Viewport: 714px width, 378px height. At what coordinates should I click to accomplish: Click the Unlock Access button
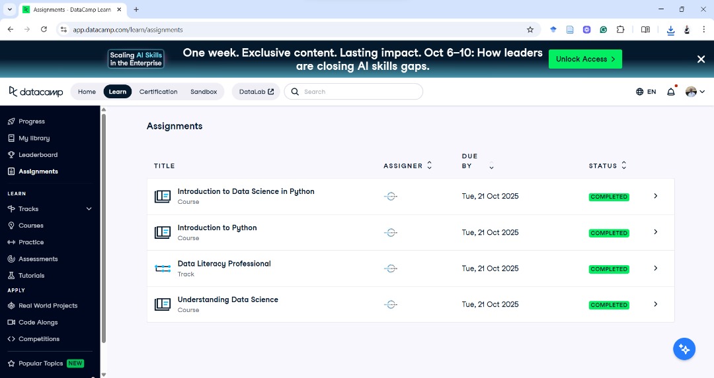click(x=585, y=59)
